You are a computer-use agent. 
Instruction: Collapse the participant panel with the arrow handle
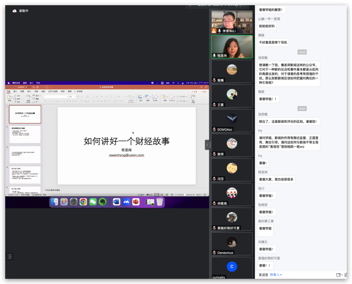(207, 145)
